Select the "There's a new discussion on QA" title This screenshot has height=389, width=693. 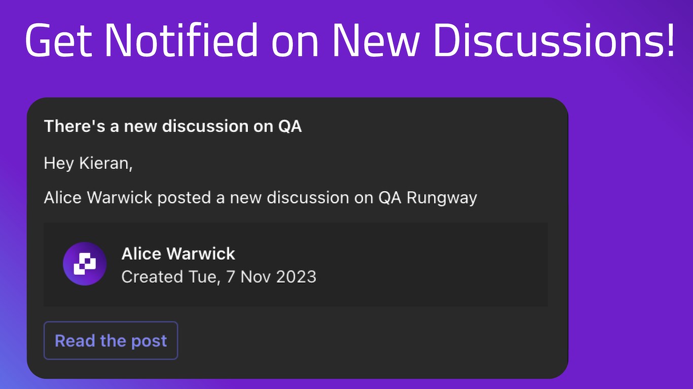pyautogui.click(x=172, y=126)
